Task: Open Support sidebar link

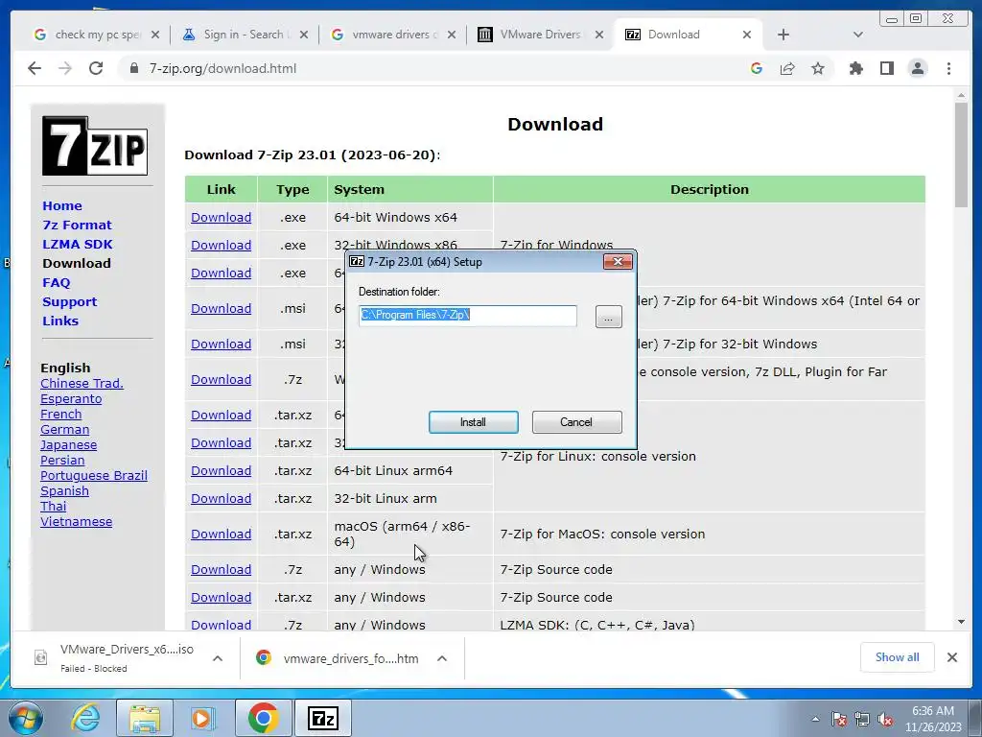Action: pyautogui.click(x=69, y=302)
